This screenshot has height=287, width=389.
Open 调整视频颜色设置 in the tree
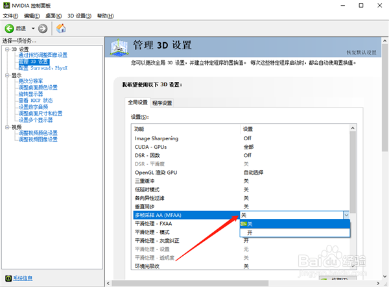click(x=38, y=133)
